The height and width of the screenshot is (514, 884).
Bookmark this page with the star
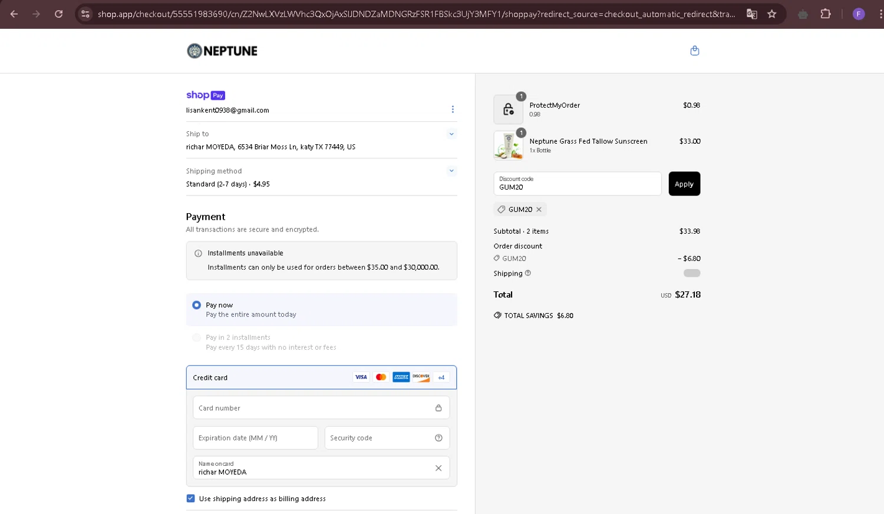point(772,14)
